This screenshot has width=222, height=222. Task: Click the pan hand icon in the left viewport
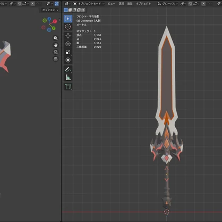point(56,45)
